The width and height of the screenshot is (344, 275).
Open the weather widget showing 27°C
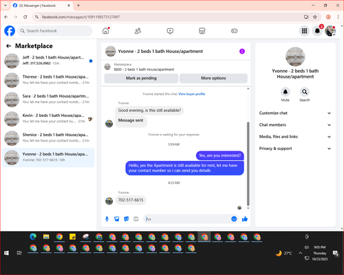[x=284, y=253]
